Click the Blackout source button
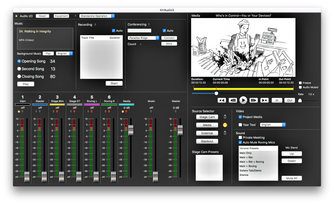 tap(207, 141)
